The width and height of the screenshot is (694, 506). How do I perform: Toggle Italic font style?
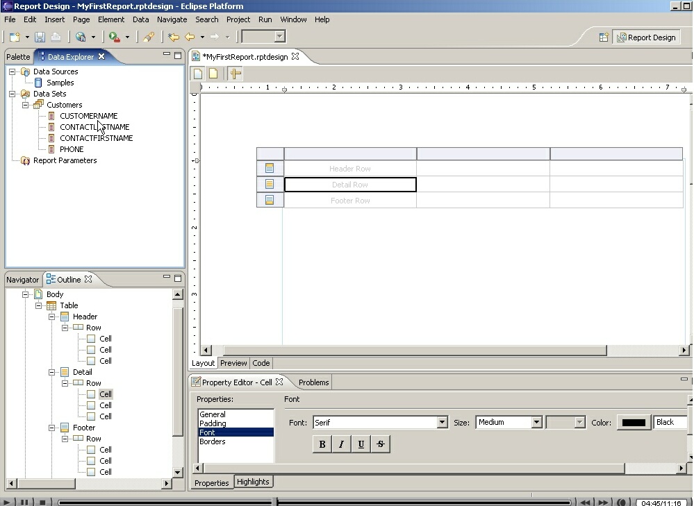[341, 444]
